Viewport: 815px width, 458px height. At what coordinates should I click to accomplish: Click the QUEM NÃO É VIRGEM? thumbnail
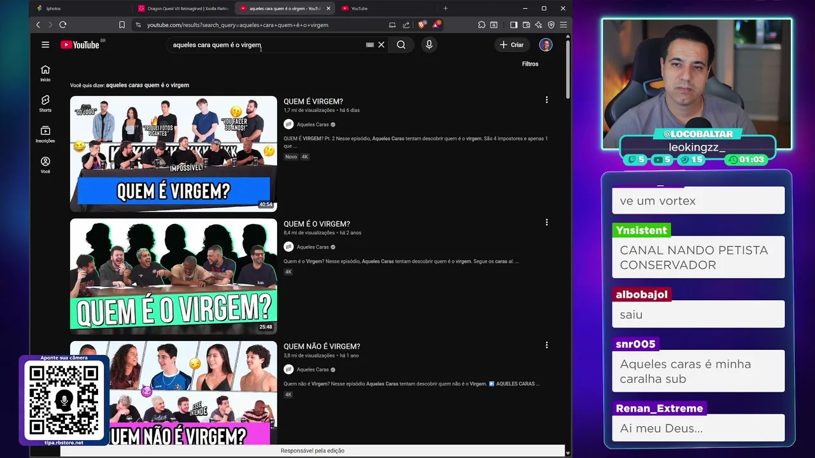(x=174, y=393)
